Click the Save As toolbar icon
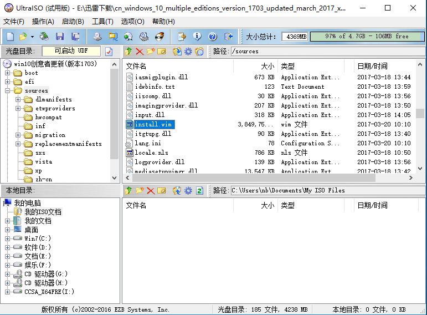 click(x=75, y=36)
